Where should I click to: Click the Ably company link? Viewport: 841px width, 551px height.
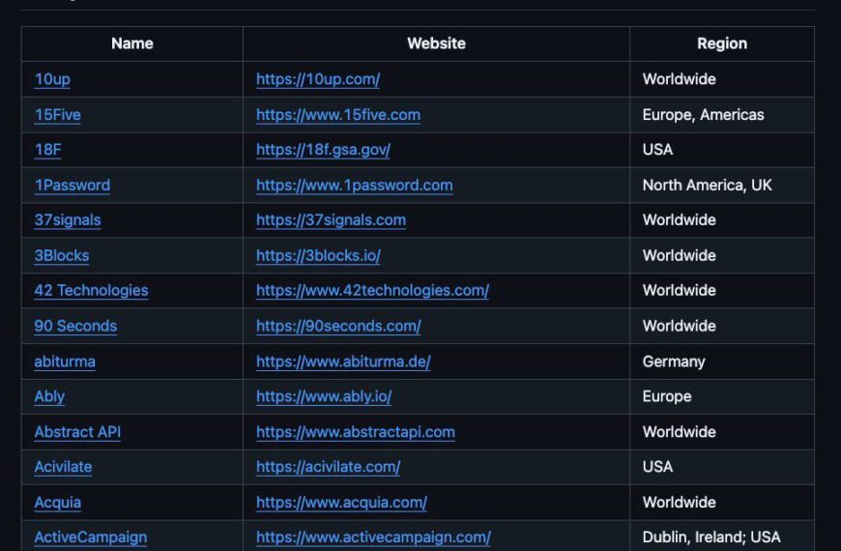coord(49,396)
